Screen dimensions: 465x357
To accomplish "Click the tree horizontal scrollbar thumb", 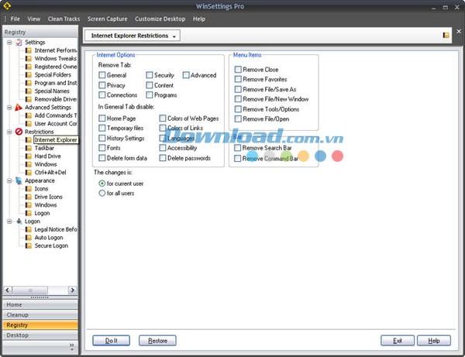I will pos(30,290).
